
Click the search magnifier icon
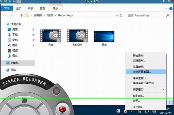168,16
